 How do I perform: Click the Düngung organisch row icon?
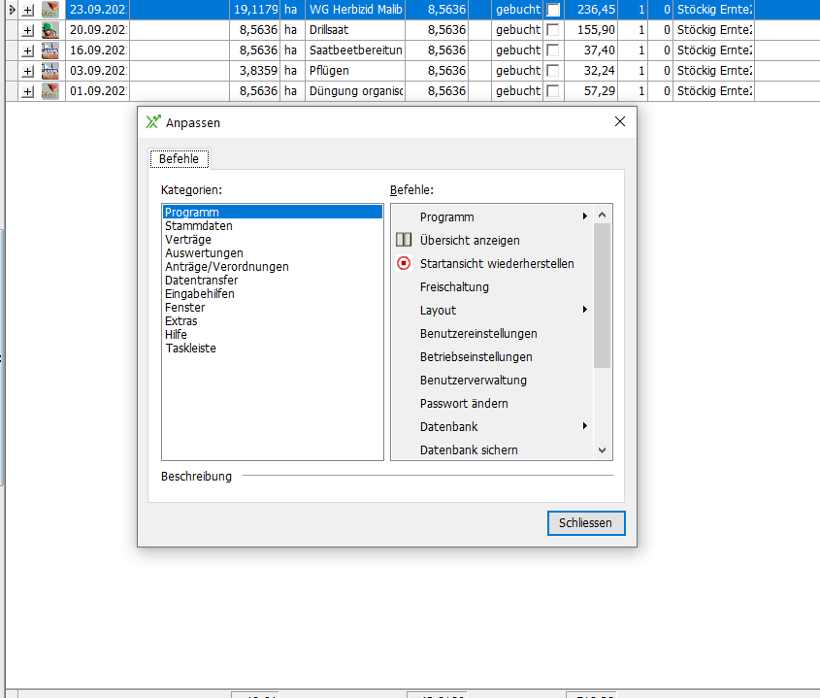pyautogui.click(x=50, y=90)
